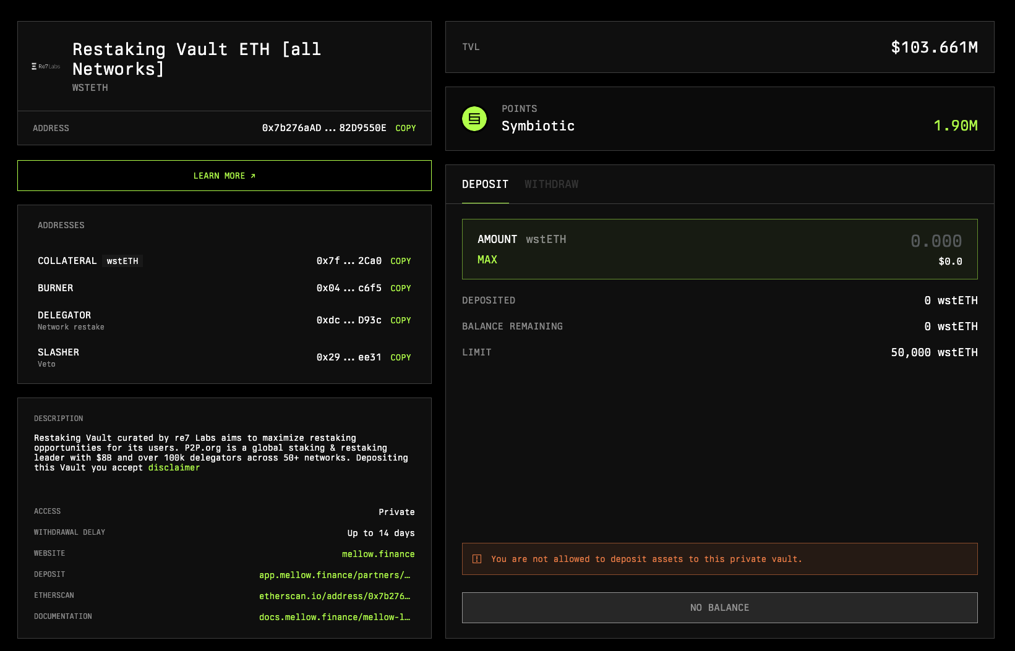Viewport: 1015px width, 651px height.
Task: Click the vault title 'Restaking Vault ETH'
Action: 197,59
